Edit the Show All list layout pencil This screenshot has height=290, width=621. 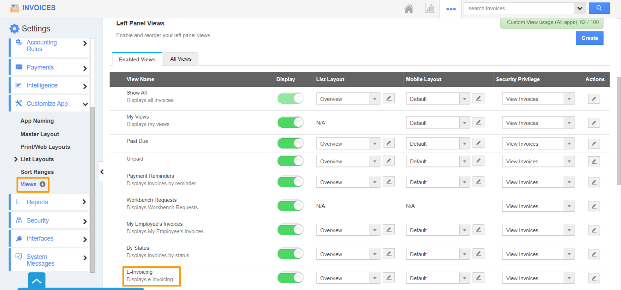point(388,98)
